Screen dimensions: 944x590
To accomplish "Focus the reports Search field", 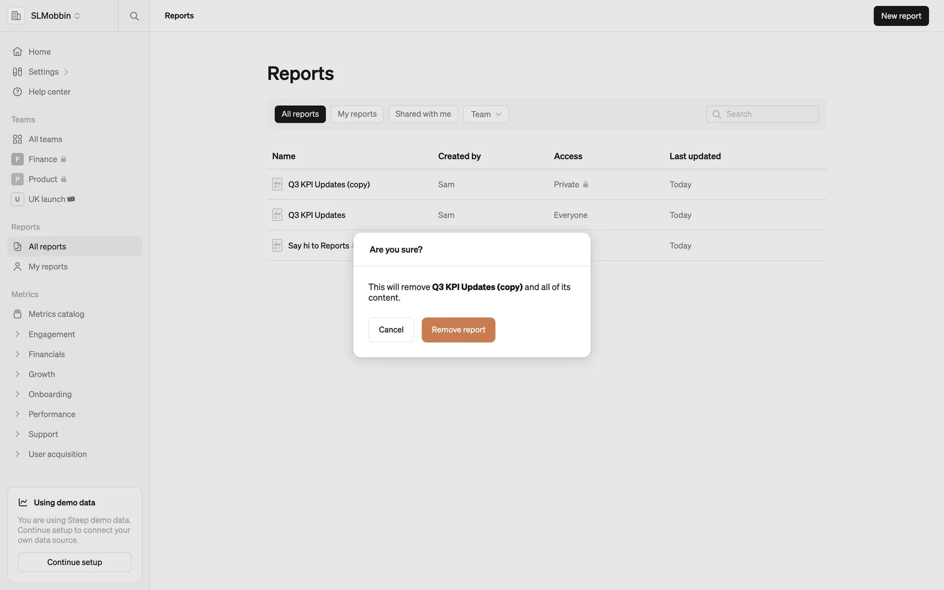I will [769, 114].
